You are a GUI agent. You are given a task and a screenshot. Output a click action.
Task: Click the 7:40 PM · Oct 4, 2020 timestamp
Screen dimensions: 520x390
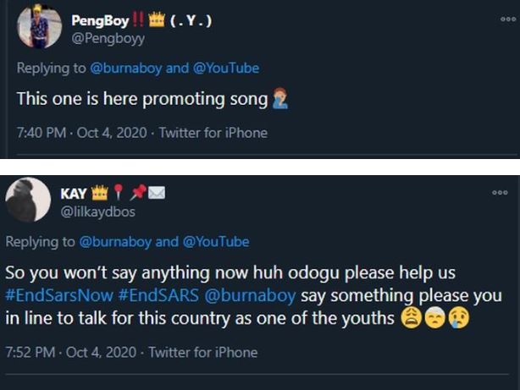point(82,133)
